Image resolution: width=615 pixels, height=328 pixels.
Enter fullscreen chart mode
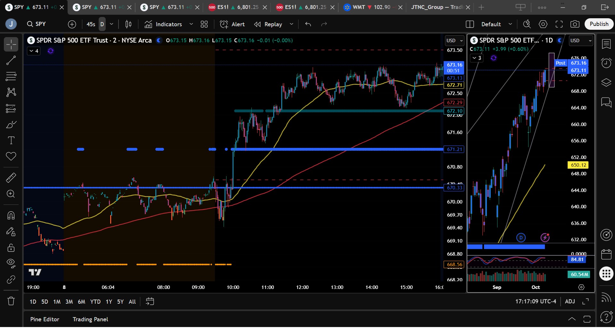click(559, 24)
